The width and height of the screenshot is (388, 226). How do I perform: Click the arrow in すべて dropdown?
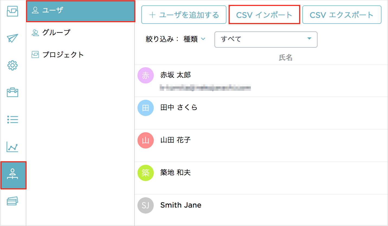pos(309,39)
